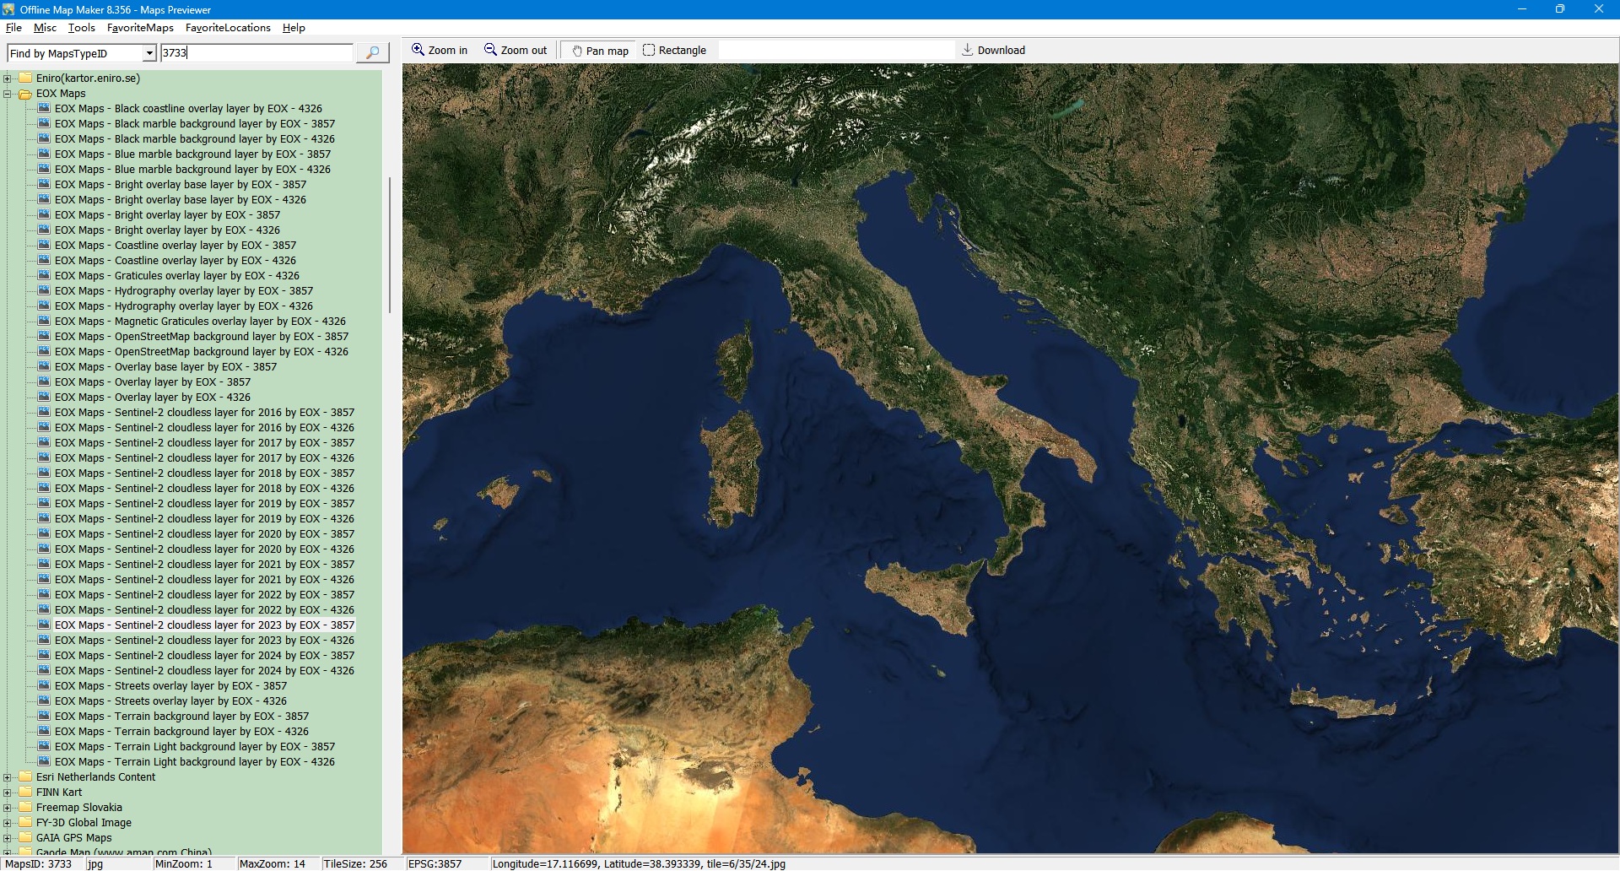Click the EOX Maps open folder icon
This screenshot has height=871, width=1620.
25,94
